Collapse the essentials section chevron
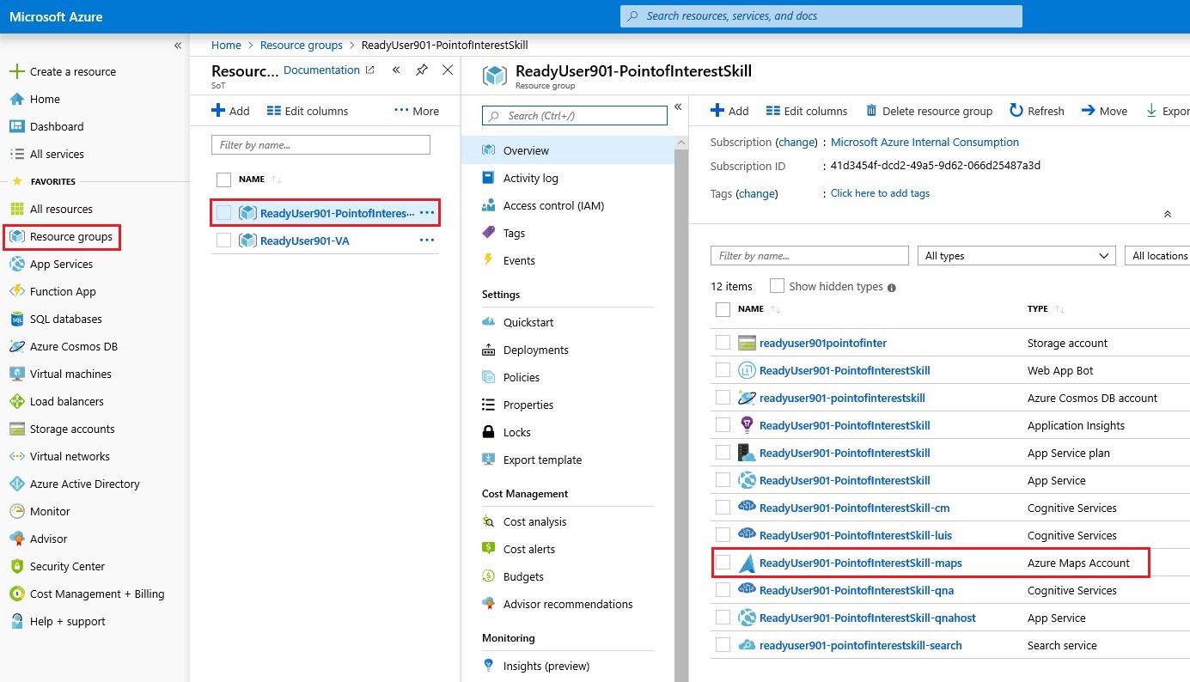The image size is (1190, 682). tap(1167, 214)
